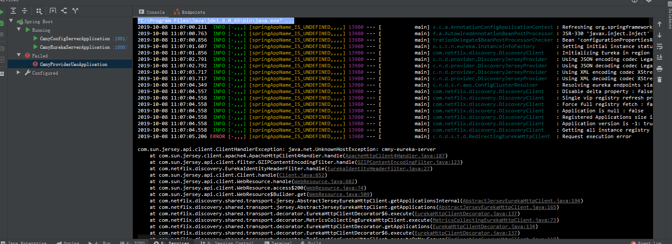Click f.a.AutowiredAnnotationBeanPostProcessor logger name
The image size is (672, 244).
[493, 33]
